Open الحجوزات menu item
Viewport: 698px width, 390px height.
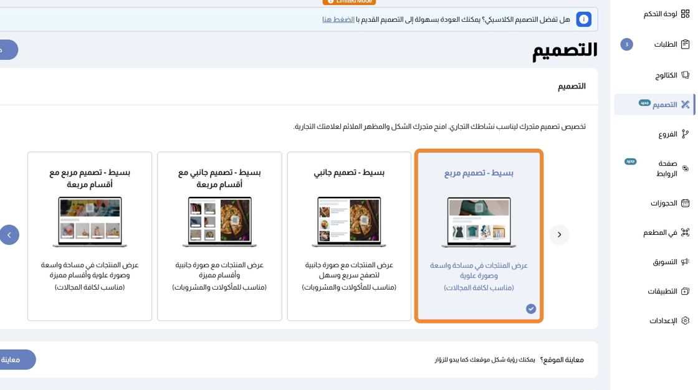point(664,203)
